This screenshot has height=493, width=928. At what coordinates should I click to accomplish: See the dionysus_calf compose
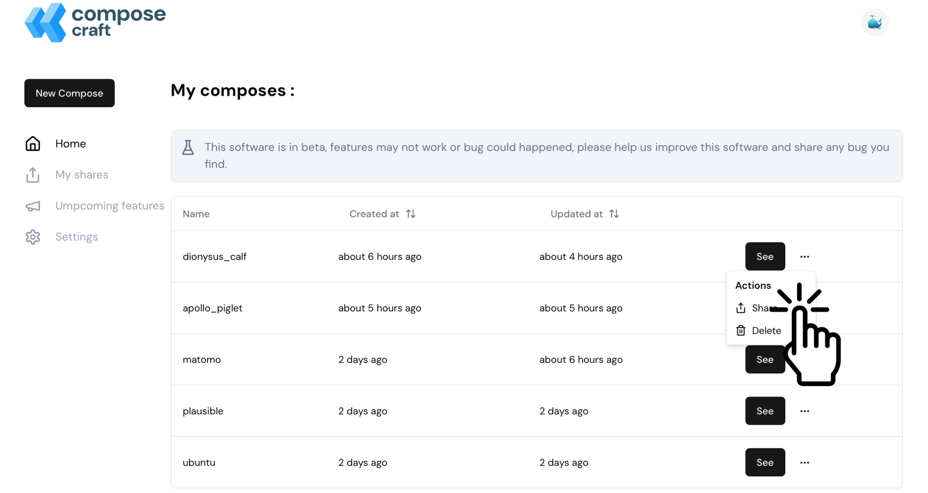tap(765, 257)
